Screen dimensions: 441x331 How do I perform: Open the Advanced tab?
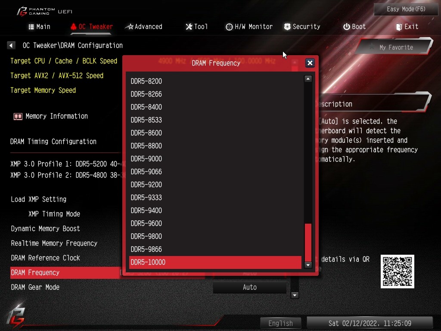(x=144, y=27)
